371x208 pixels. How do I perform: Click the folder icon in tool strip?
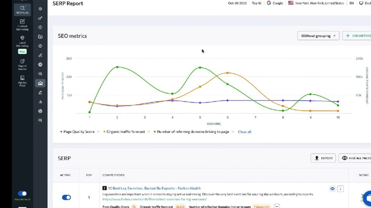coord(40,37)
